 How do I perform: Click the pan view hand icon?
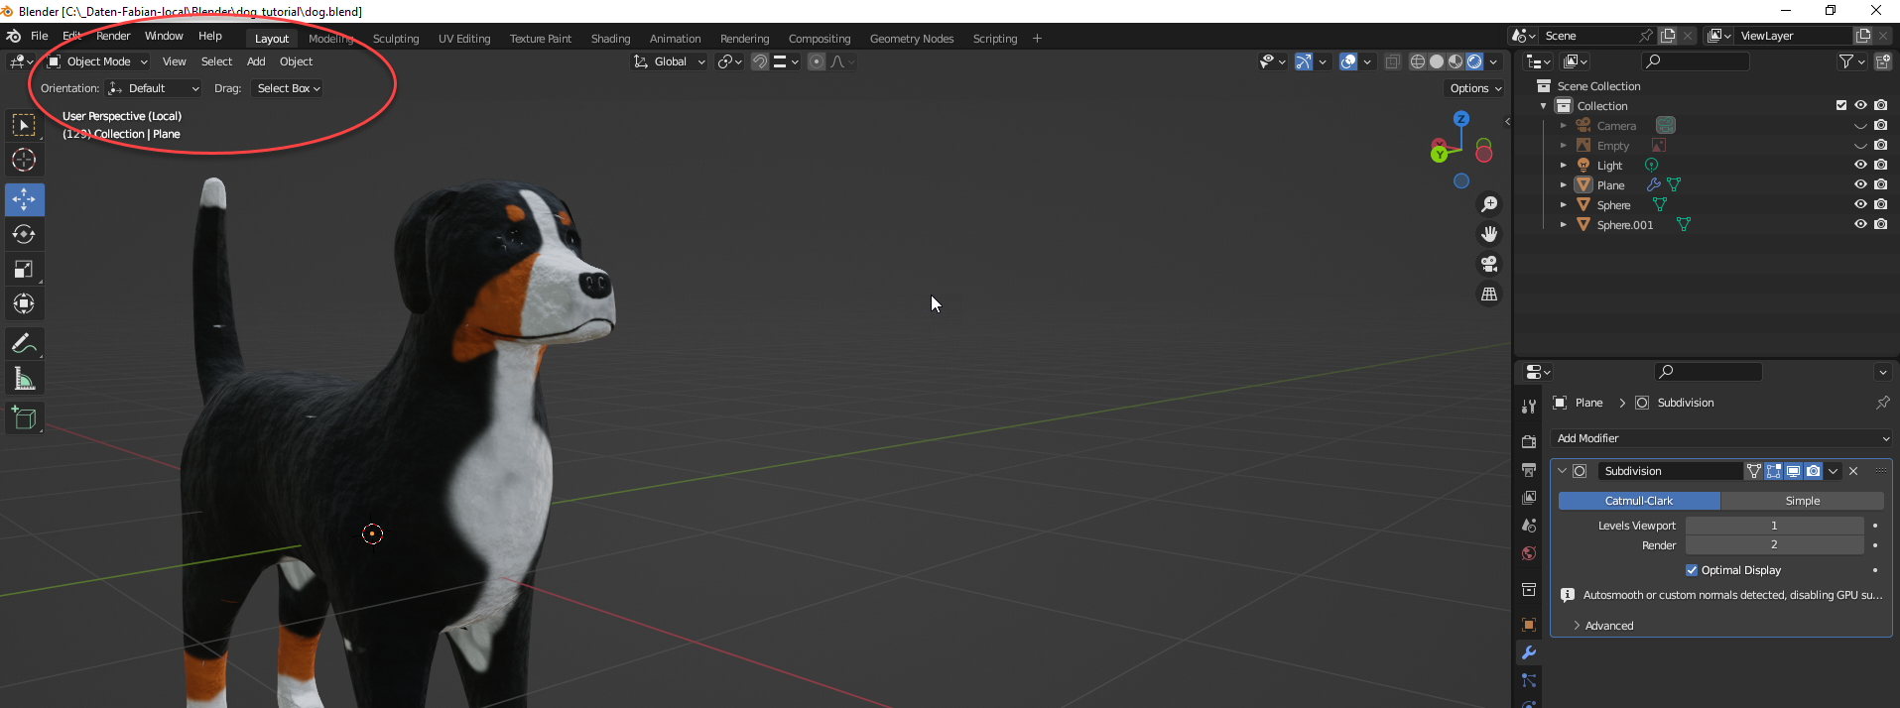(x=1489, y=234)
